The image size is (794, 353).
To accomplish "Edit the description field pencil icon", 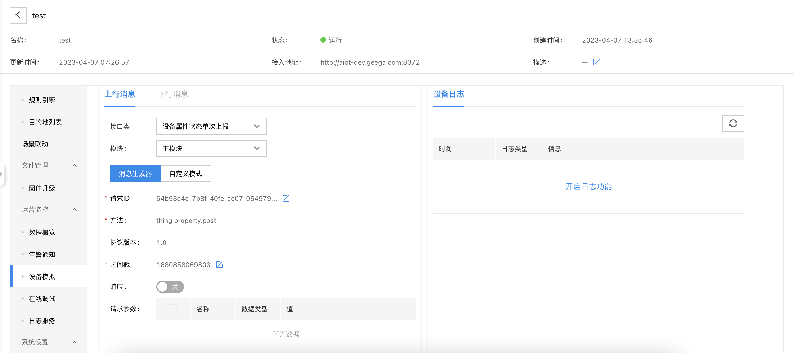I will tap(596, 62).
